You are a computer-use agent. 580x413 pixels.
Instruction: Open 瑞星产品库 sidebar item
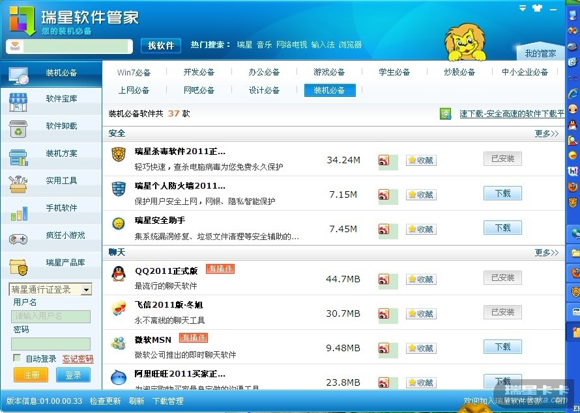click(x=51, y=264)
